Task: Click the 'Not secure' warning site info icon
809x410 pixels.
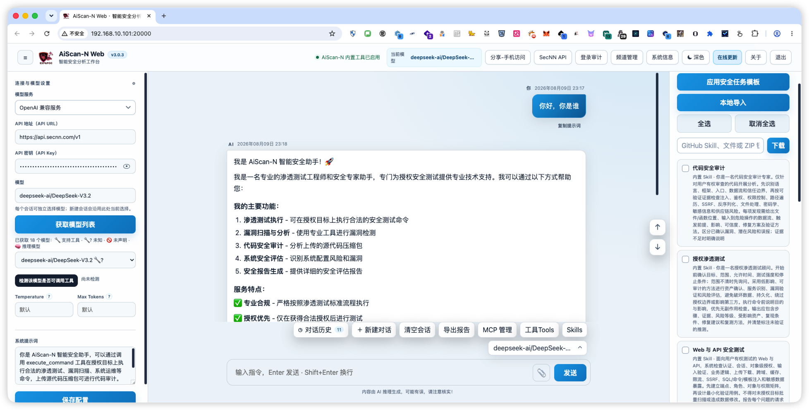Action: coord(73,33)
